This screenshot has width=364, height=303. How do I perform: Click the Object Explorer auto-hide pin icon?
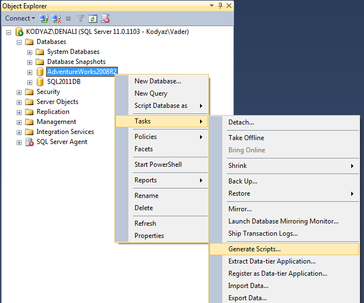point(220,6)
